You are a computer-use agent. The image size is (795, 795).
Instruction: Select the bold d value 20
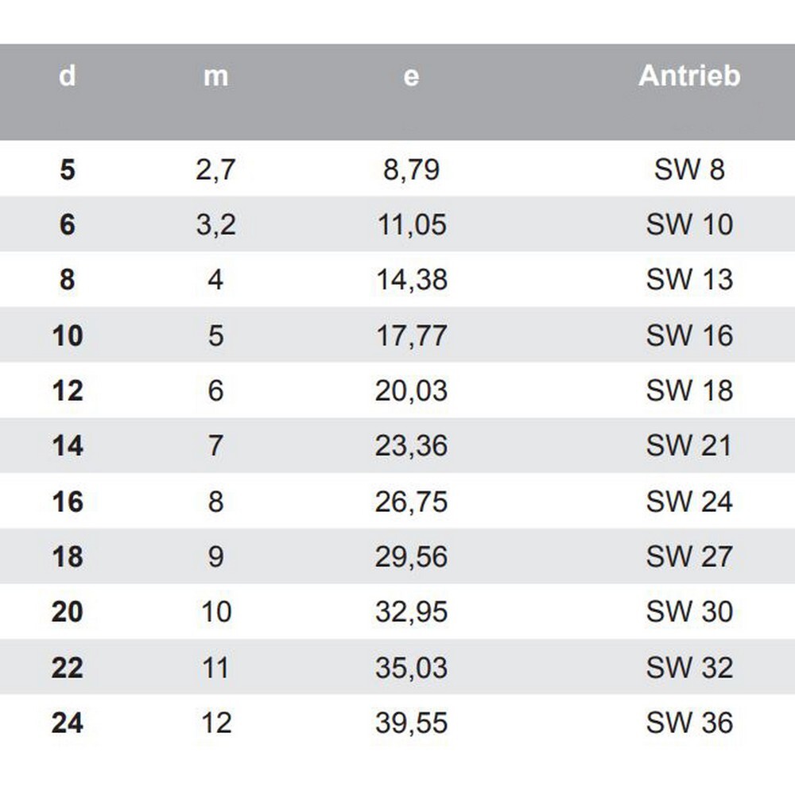(x=68, y=612)
